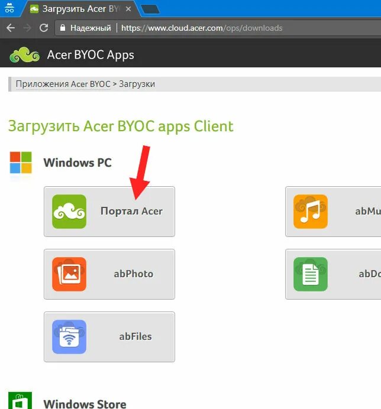Open the Приложения Acer BYOC breadcrumb link

click(63, 85)
